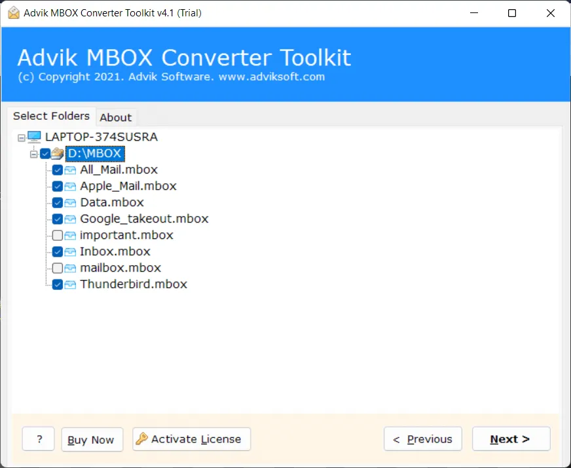Image resolution: width=571 pixels, height=468 pixels.
Task: Click the key icon on Activate License
Action: pyautogui.click(x=143, y=439)
